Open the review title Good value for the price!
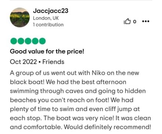Screen dimensions: 162x134 pos(47,51)
